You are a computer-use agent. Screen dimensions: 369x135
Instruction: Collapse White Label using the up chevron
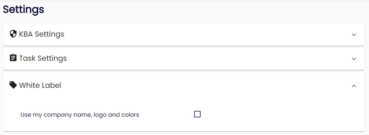pos(354,86)
